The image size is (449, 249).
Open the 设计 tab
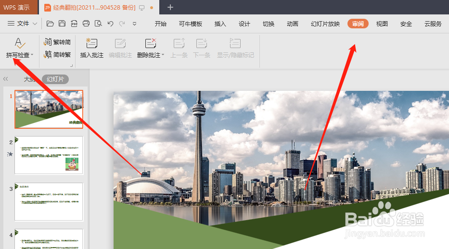tap(244, 24)
